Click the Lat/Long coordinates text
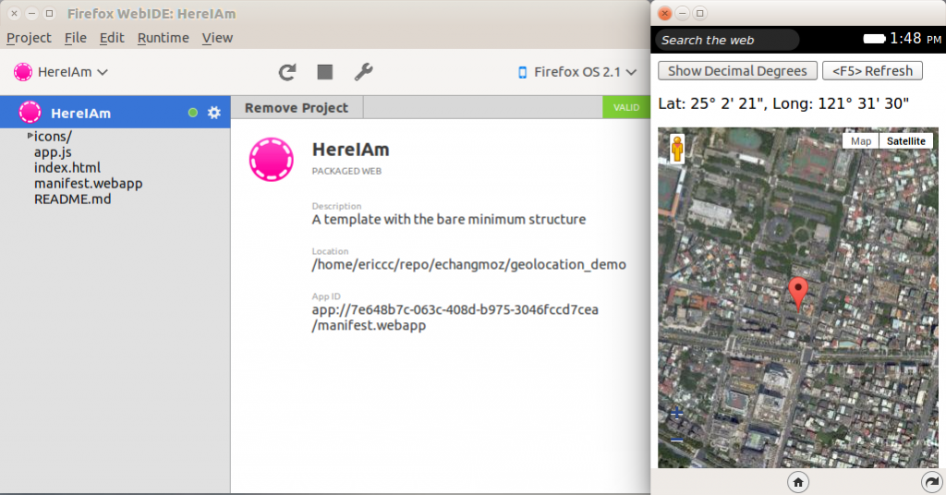This screenshot has width=946, height=495. (x=783, y=103)
